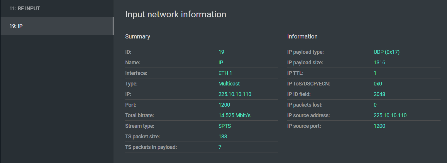The image size is (447, 163).
Task: Click the TS packet size value 188
Action: pos(223,137)
